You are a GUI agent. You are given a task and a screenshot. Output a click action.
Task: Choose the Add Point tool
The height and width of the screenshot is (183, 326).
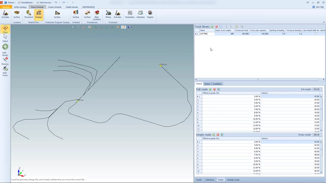click(x=5, y=71)
